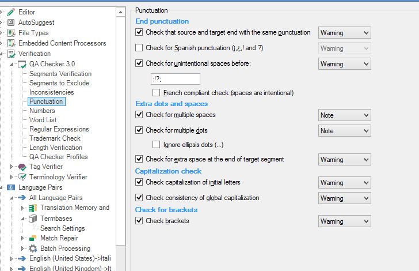Enable the Spanish punctuation check
Image resolution: width=419 pixels, height=271 pixels.
point(139,48)
